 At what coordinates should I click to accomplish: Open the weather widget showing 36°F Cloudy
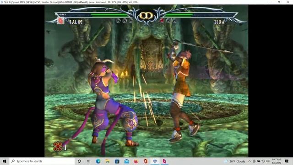[x=234, y=161]
